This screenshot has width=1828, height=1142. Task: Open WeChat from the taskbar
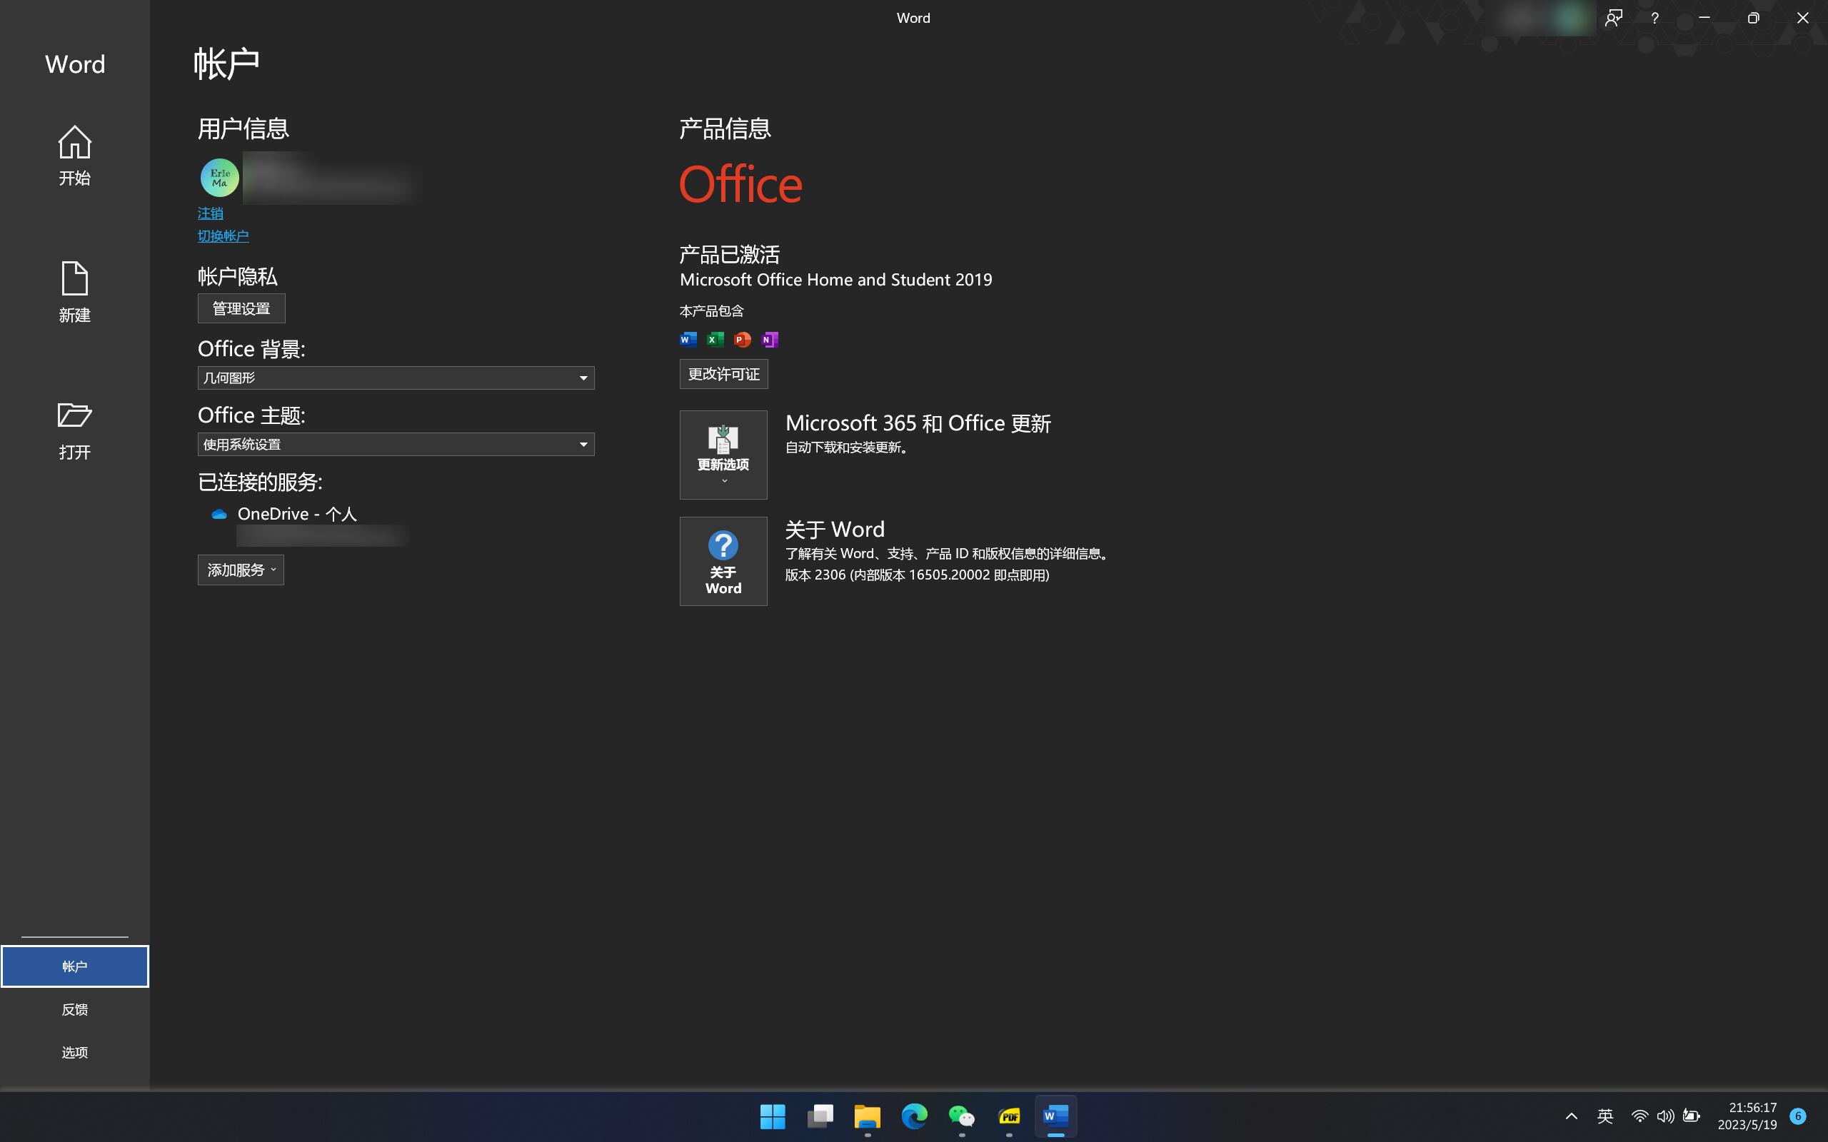click(961, 1116)
